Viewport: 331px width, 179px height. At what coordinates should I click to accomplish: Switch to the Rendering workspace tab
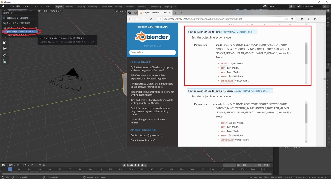[x=142, y=7]
